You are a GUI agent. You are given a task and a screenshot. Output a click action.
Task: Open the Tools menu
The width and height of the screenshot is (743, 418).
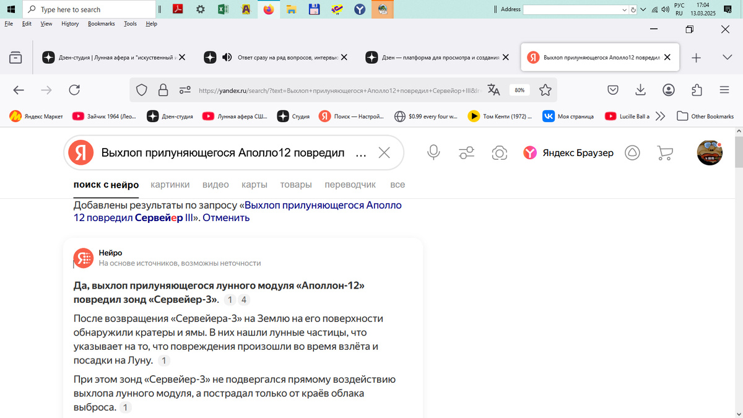click(x=130, y=24)
